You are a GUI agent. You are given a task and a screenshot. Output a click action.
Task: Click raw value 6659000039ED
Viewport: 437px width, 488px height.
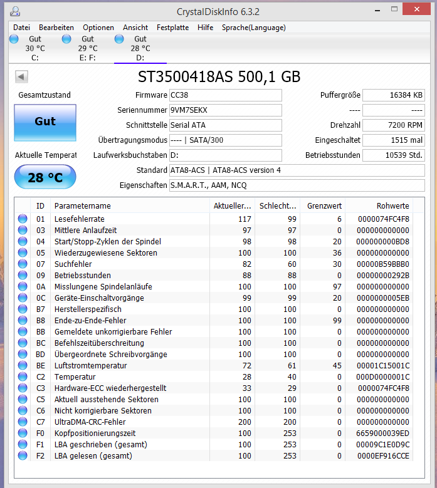[x=383, y=433]
